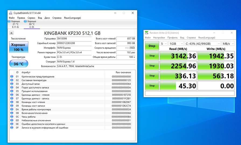
Task: Select the C: D: disk status icon
Action: coord(25,21)
